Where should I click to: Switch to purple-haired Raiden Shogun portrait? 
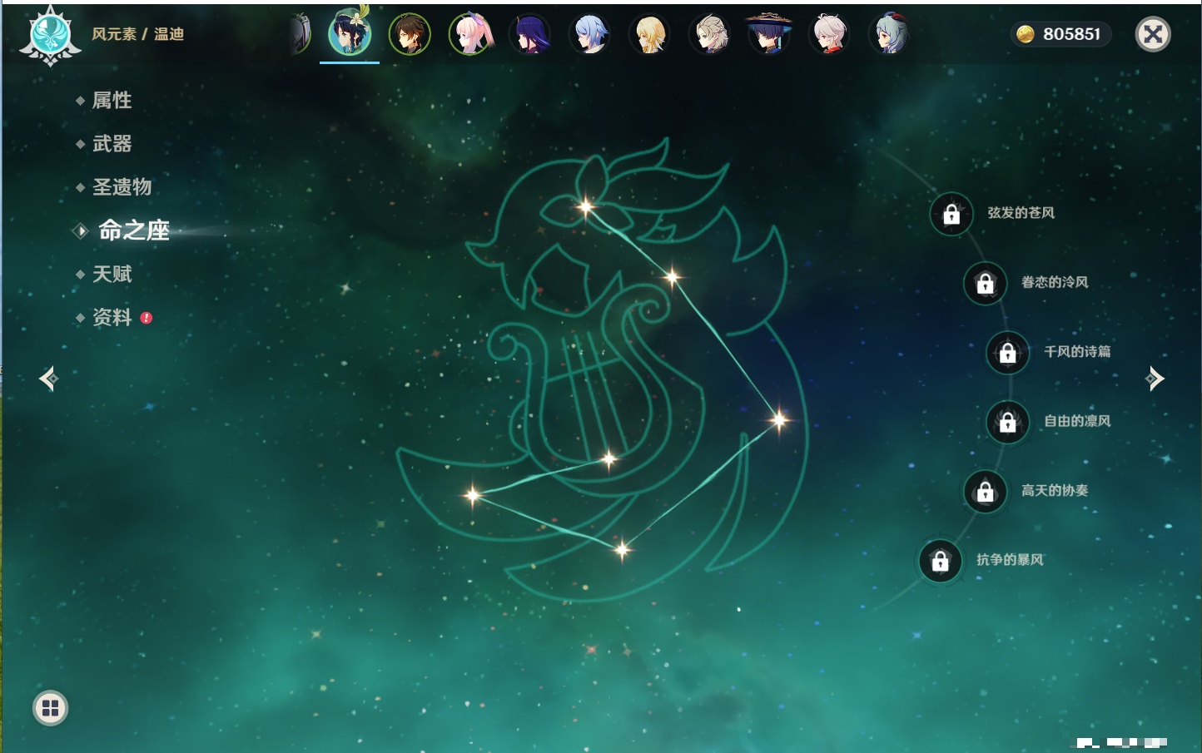(x=529, y=34)
